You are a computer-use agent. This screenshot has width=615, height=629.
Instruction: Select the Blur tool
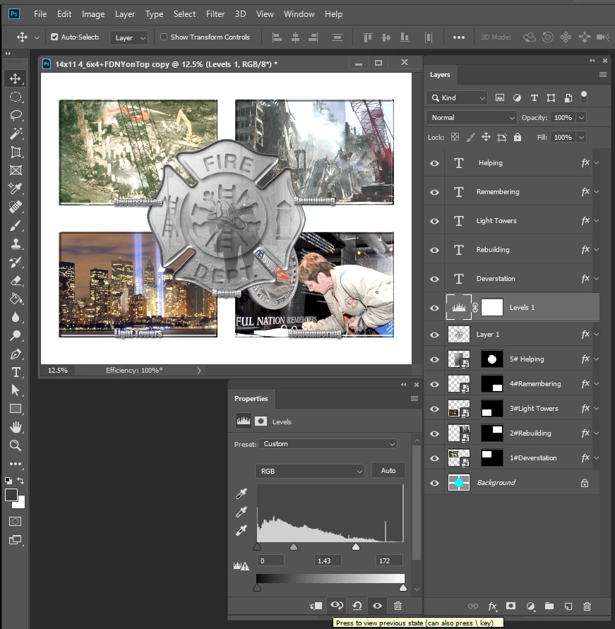(16, 317)
